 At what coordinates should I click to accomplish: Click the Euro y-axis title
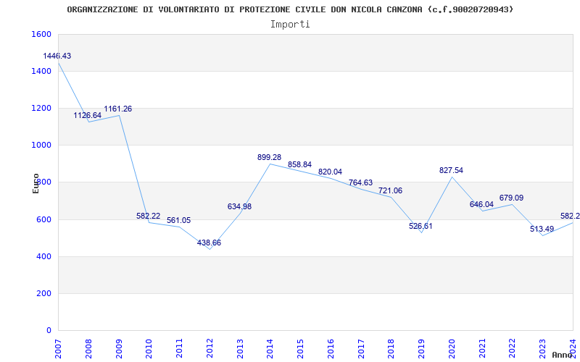36,182
